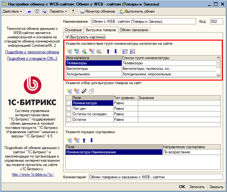Switch to the Обмен заказами tab
Image resolution: width=227 pixels, height=192 pixels.
coord(134,30)
